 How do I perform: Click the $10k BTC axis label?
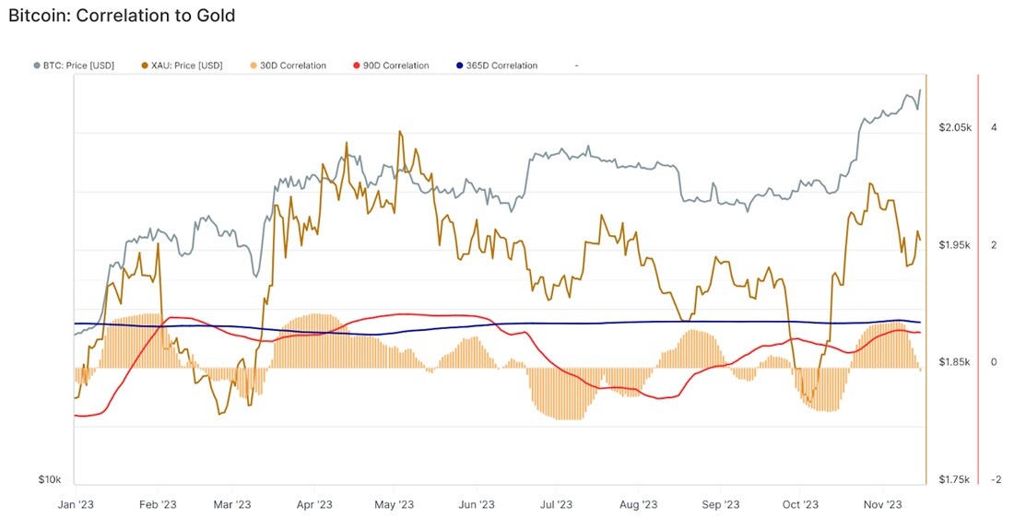click(50, 480)
